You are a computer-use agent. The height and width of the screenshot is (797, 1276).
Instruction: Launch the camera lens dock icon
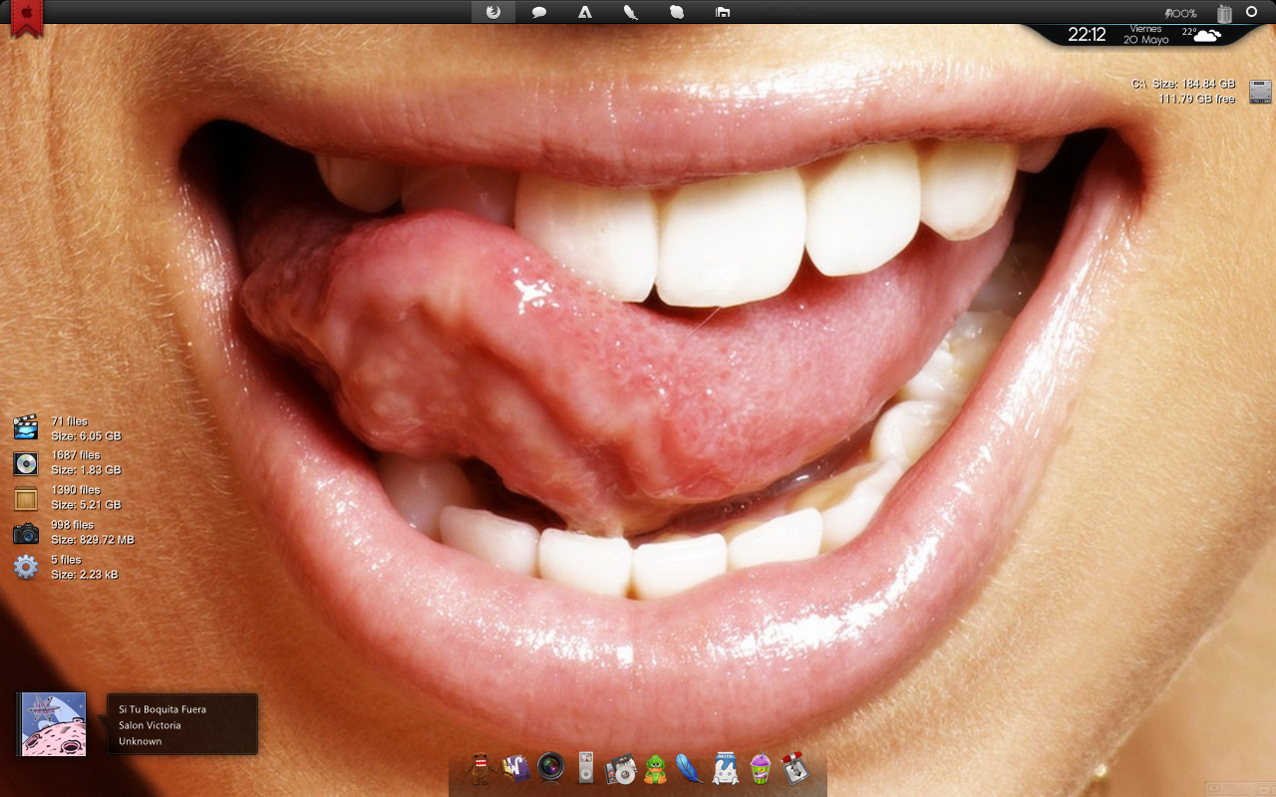[551, 768]
